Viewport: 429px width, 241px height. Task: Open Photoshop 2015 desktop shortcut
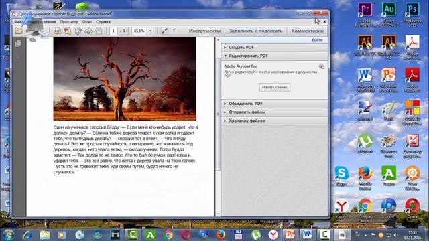[x=412, y=14]
